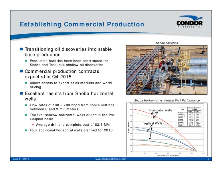Click the slide number 6 in footer
222x171 pixels.
pyautogui.click(x=208, y=159)
